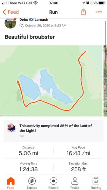
Task: Tap the share icon in header
Action: [x=83, y=12]
